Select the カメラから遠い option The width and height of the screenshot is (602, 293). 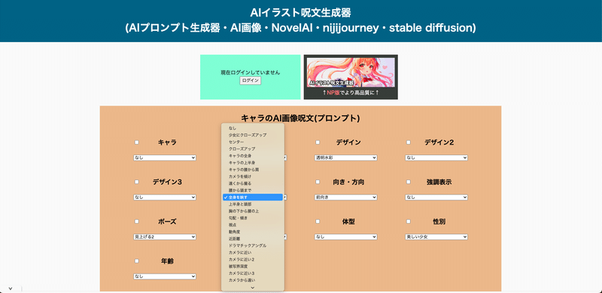253,280
